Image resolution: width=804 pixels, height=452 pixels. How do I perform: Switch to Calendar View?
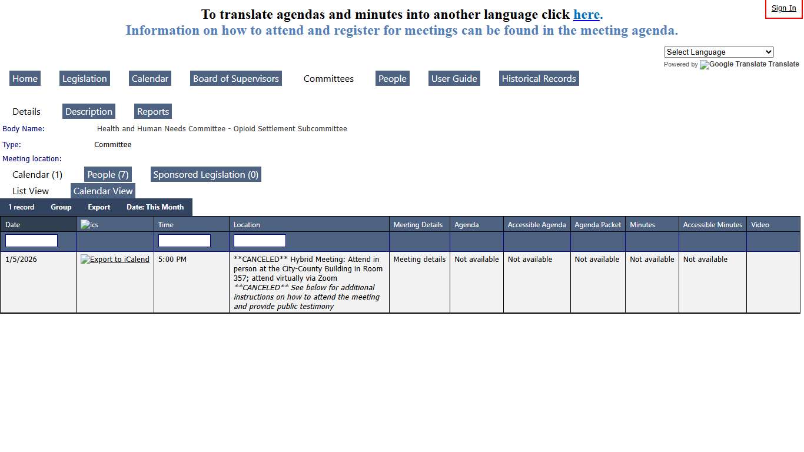[x=103, y=191]
